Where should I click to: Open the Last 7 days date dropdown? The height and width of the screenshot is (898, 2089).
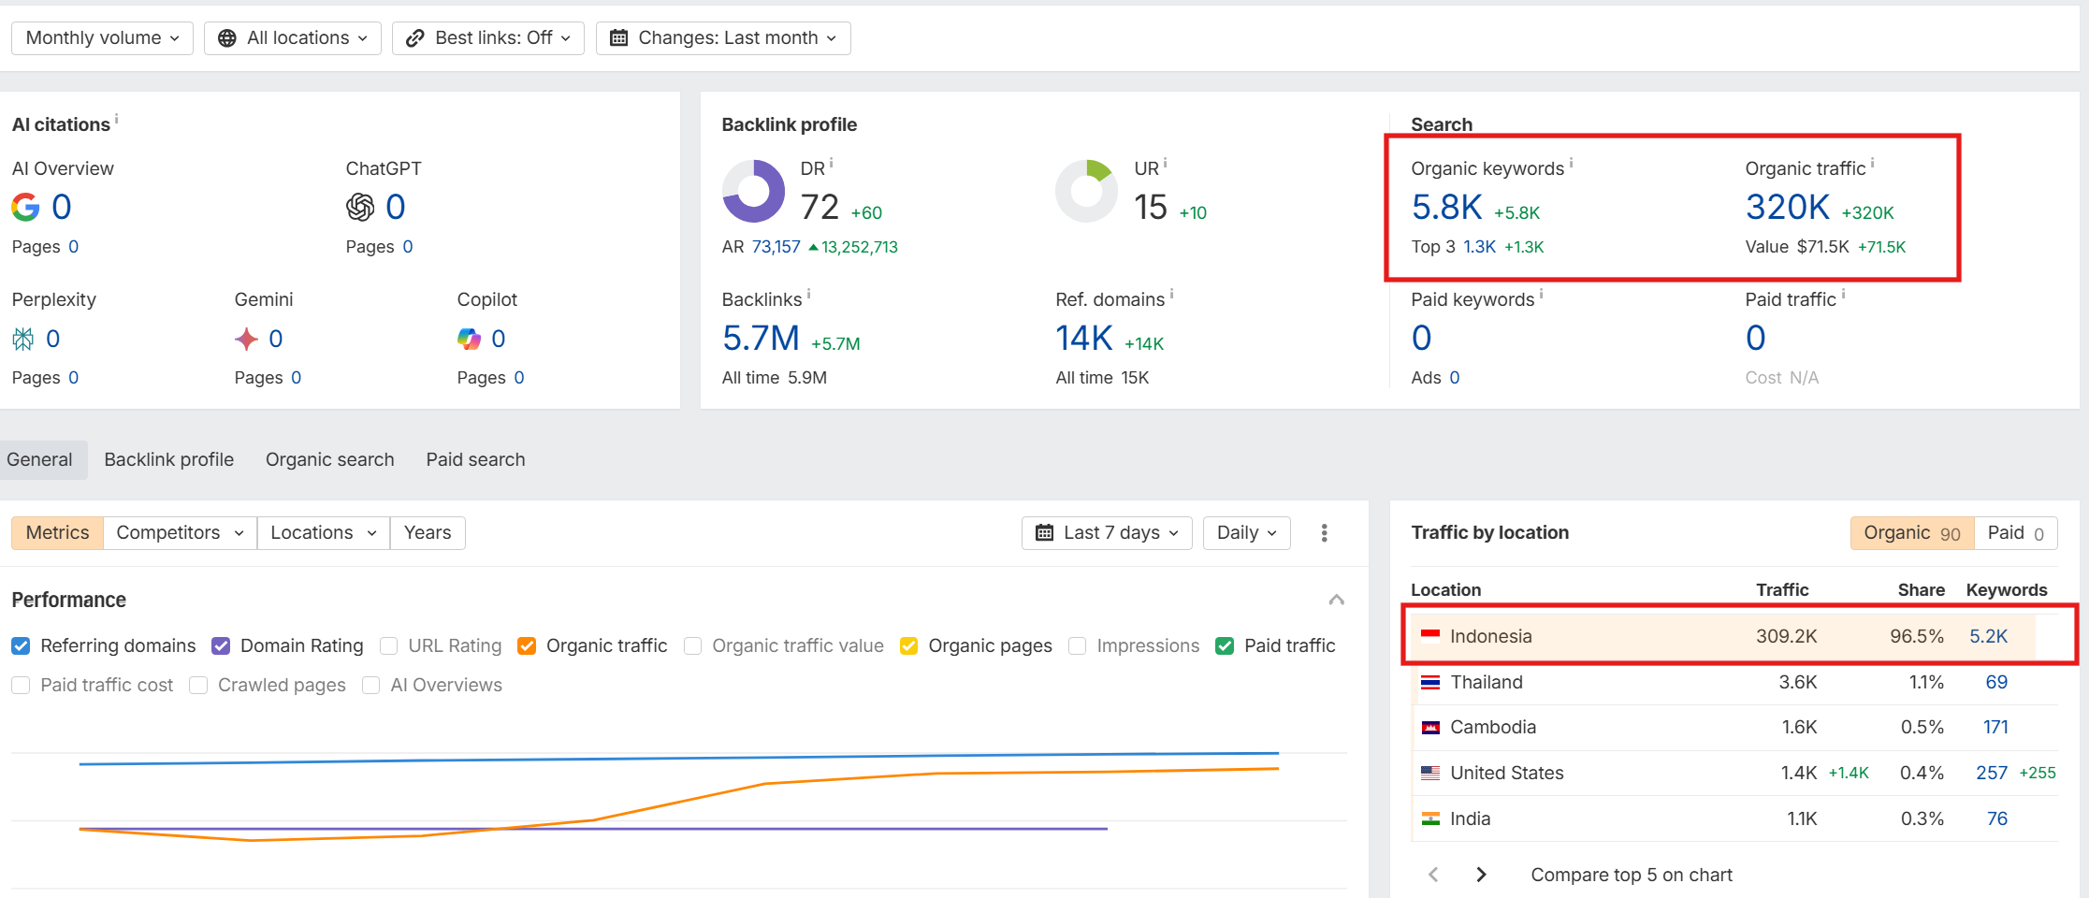click(x=1106, y=532)
